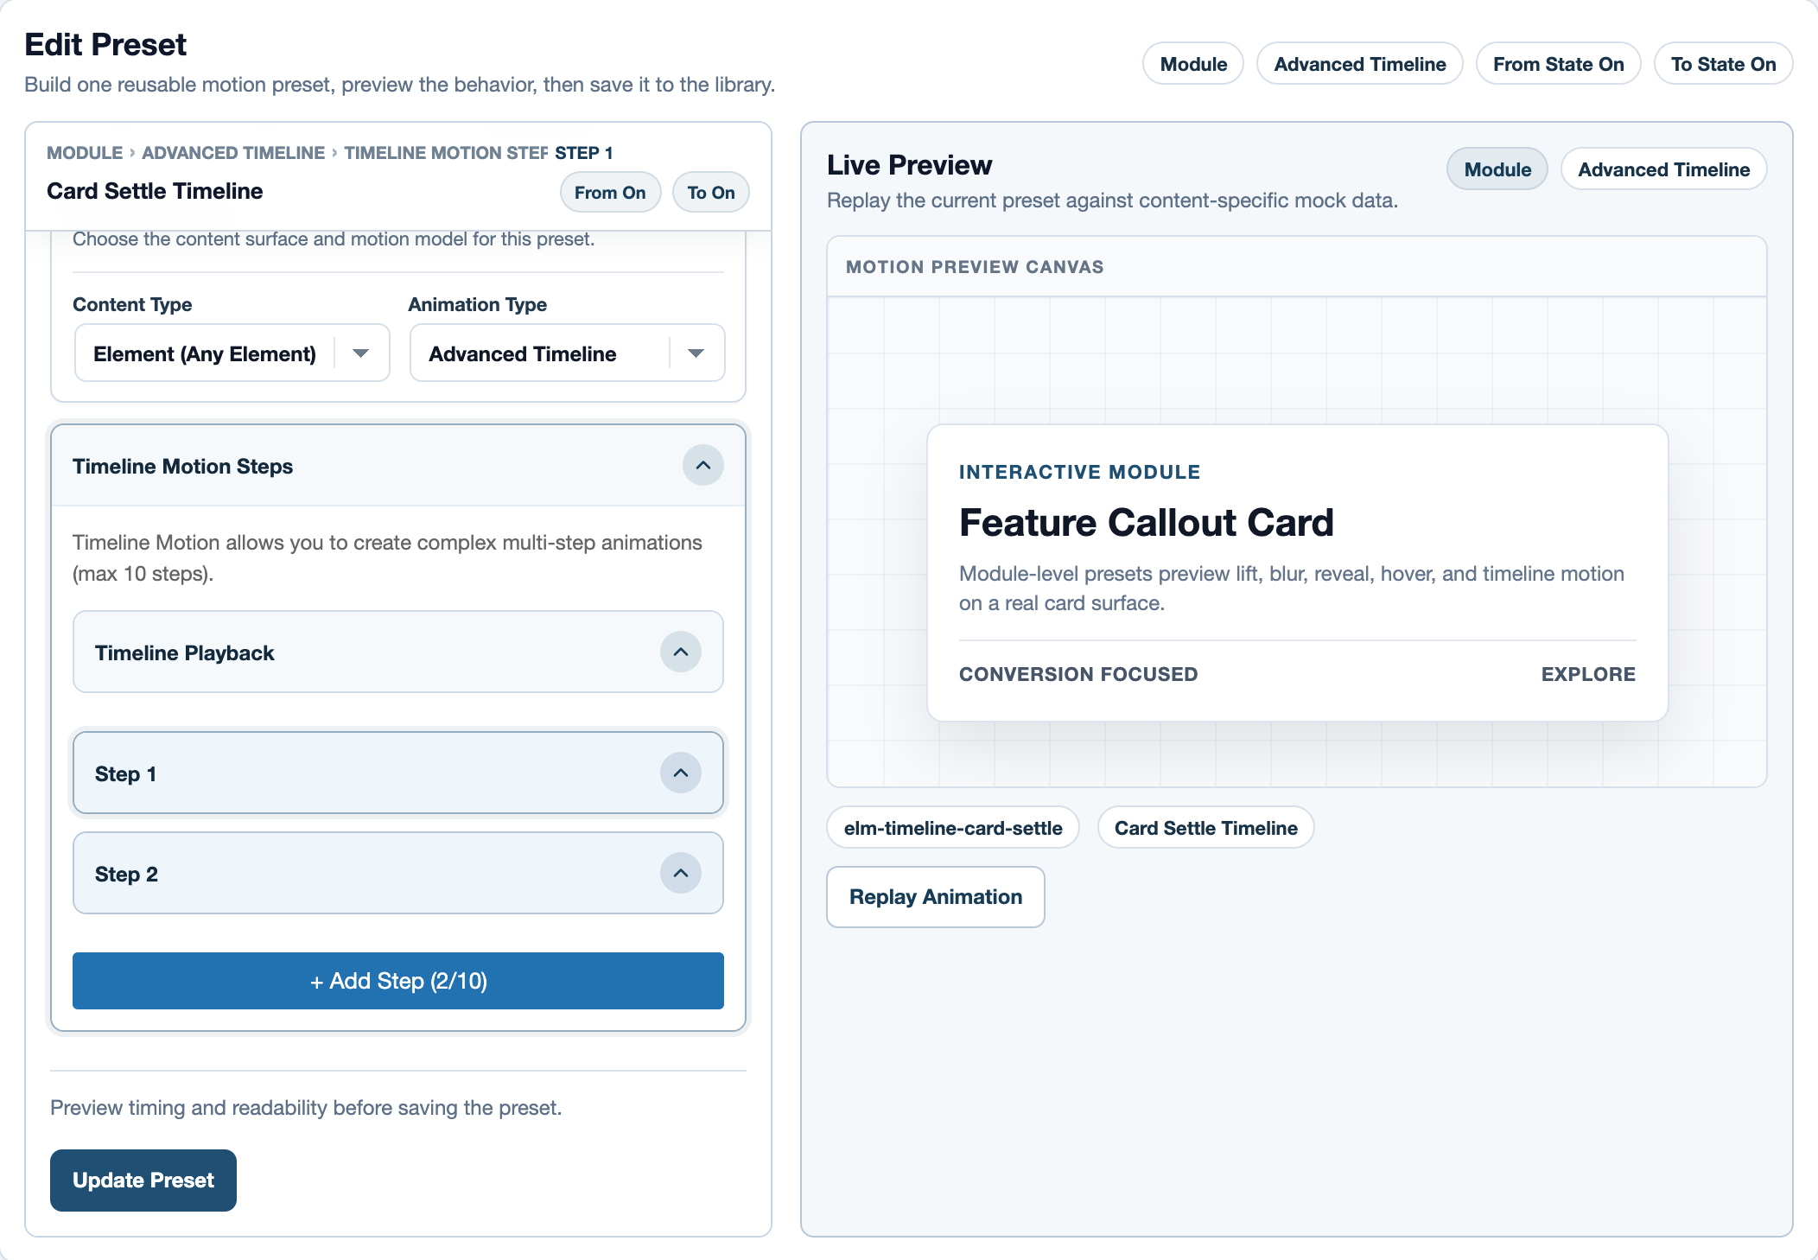
Task: Click the Feature Callout Card heading
Action: pyautogui.click(x=1147, y=523)
